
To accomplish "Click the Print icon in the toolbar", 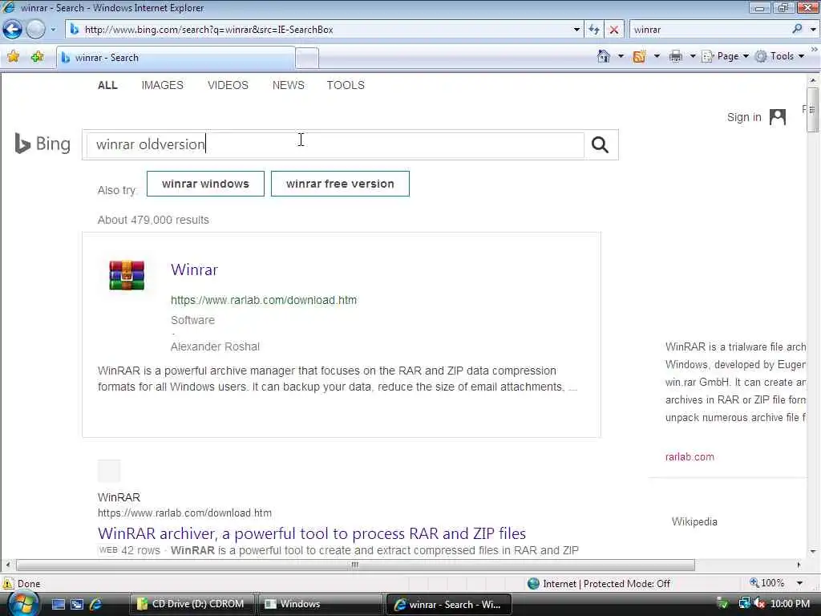I will (676, 56).
